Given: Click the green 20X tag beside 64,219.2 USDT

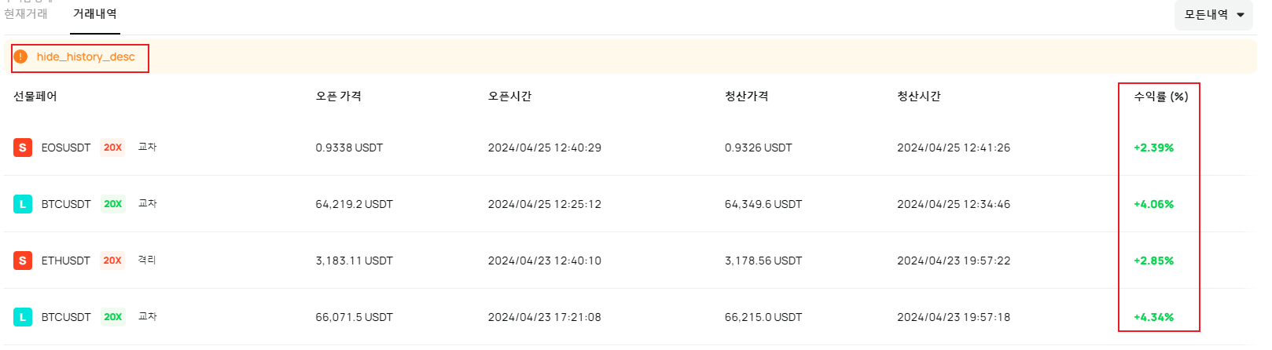Looking at the screenshot, I should pos(113,204).
